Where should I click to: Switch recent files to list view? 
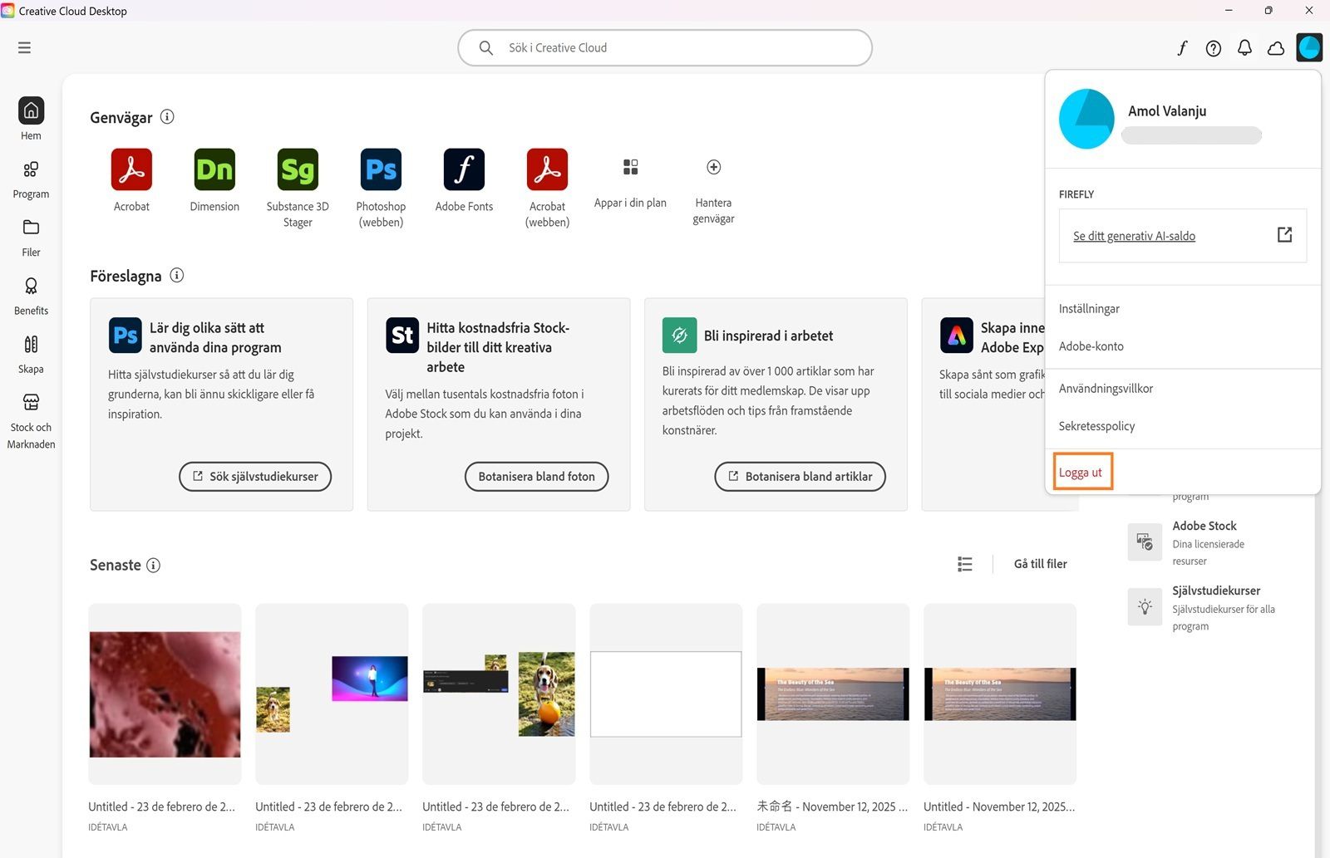coord(964,564)
